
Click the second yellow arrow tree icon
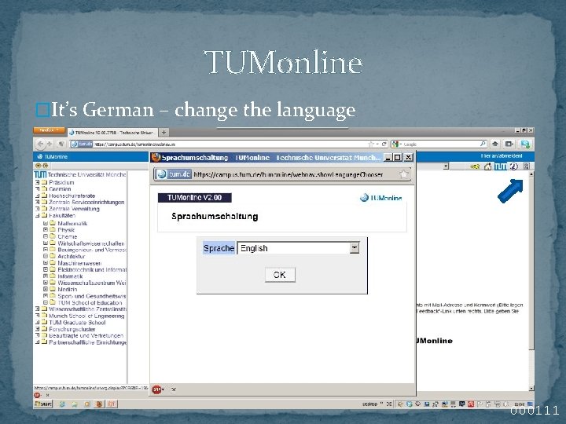point(45,166)
